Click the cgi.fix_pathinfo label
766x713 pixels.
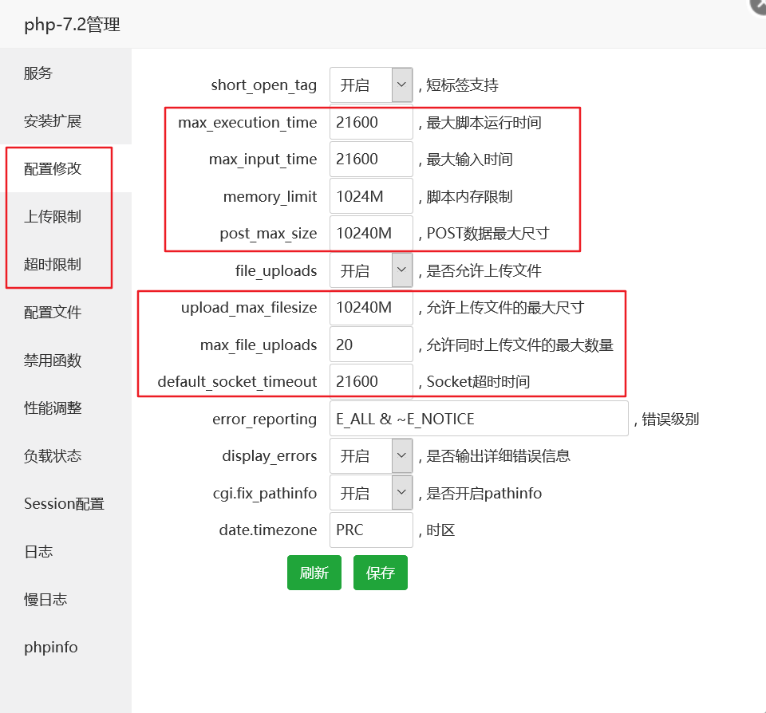265,493
